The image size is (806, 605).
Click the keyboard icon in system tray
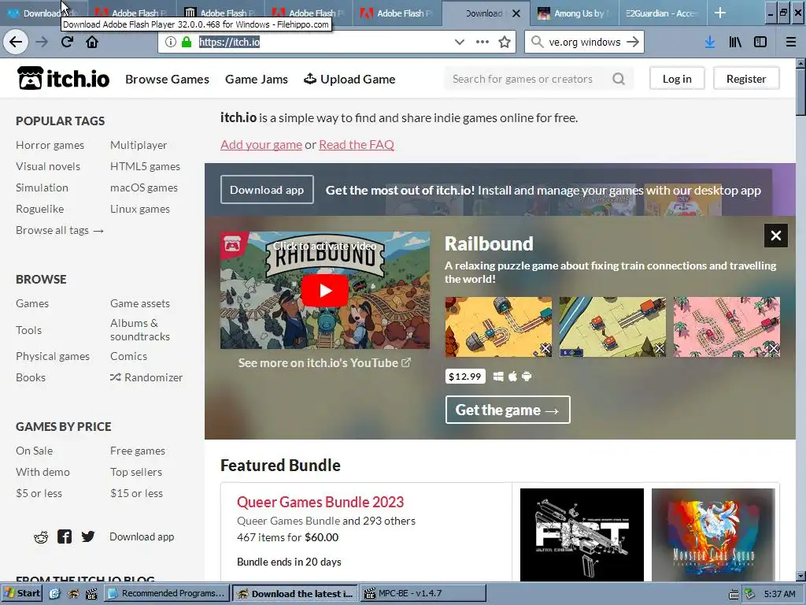coord(734,594)
